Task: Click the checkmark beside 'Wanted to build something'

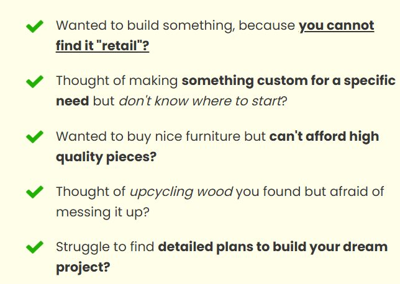Action: pos(35,26)
